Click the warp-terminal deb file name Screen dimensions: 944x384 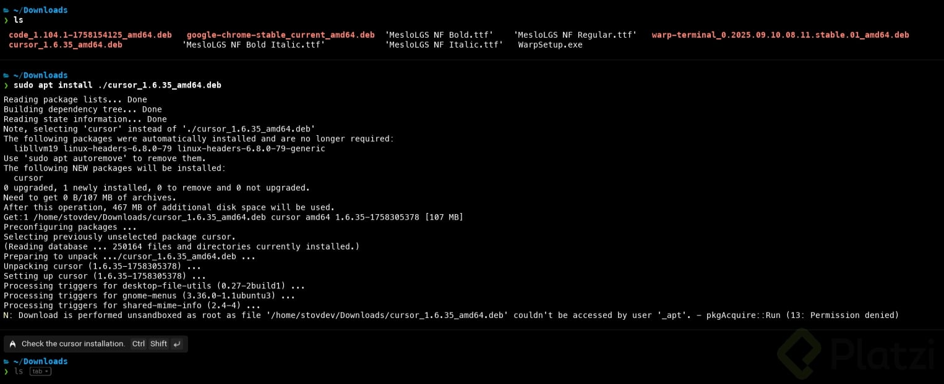pos(780,35)
